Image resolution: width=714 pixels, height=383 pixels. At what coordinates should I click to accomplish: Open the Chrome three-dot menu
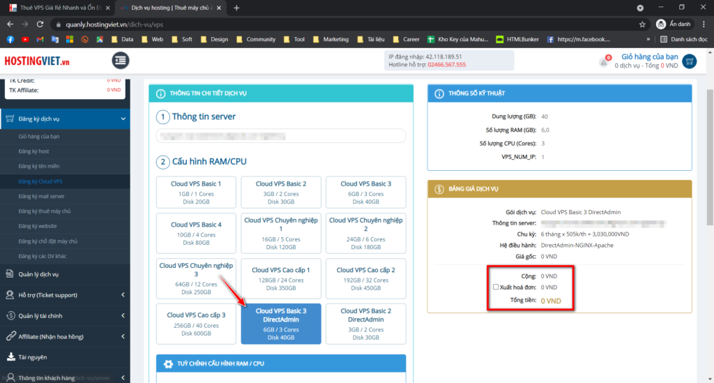coord(704,24)
